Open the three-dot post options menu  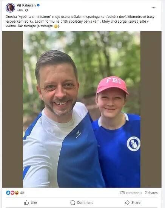point(153,7)
